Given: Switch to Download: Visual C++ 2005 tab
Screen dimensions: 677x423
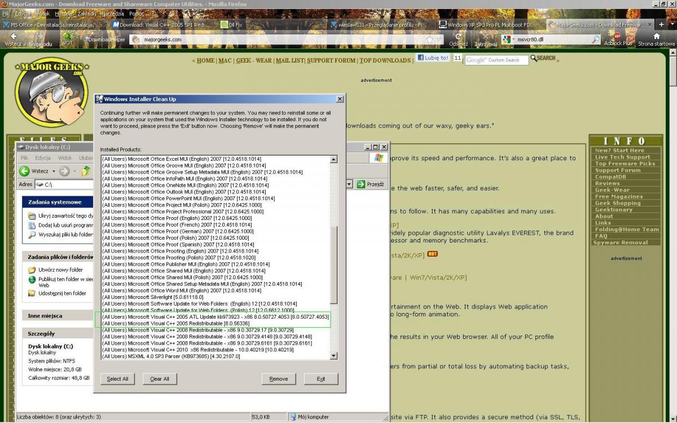Looking at the screenshot, I should pyautogui.click(x=162, y=25).
